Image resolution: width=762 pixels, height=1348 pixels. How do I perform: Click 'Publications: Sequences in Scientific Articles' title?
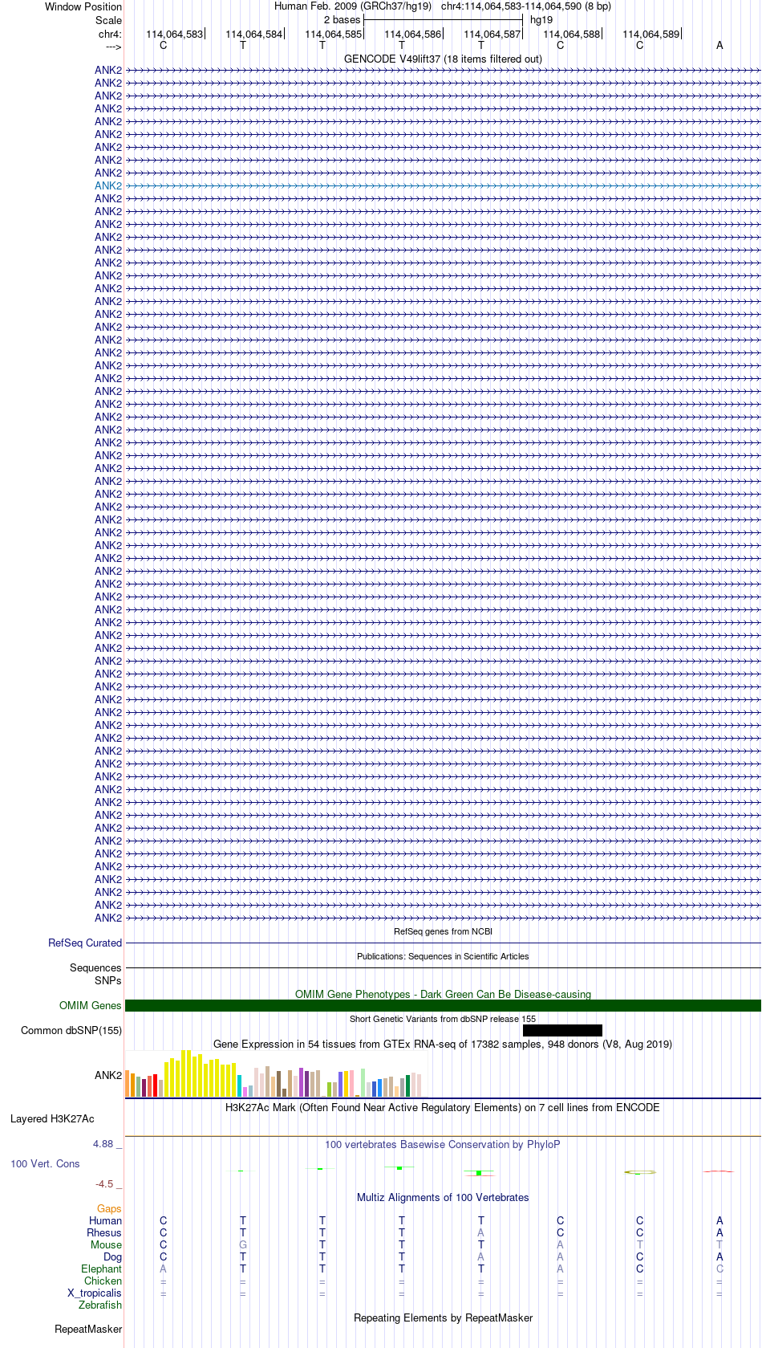(443, 956)
